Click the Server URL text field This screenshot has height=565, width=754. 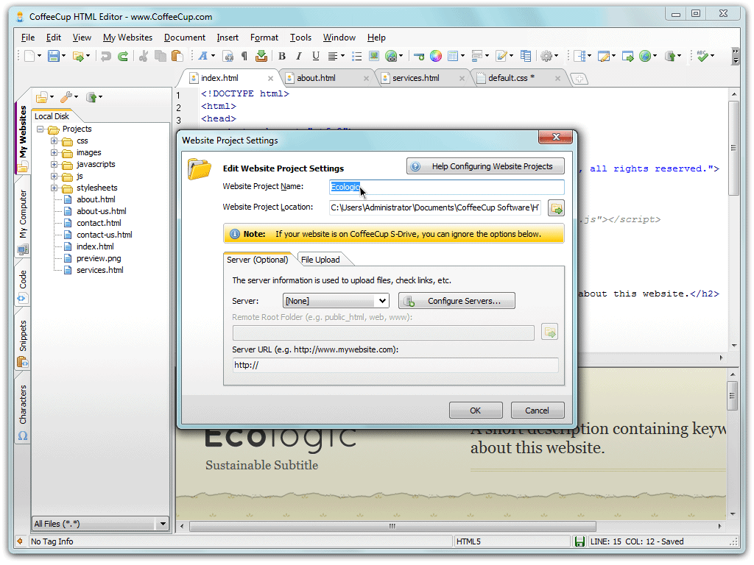tap(395, 366)
